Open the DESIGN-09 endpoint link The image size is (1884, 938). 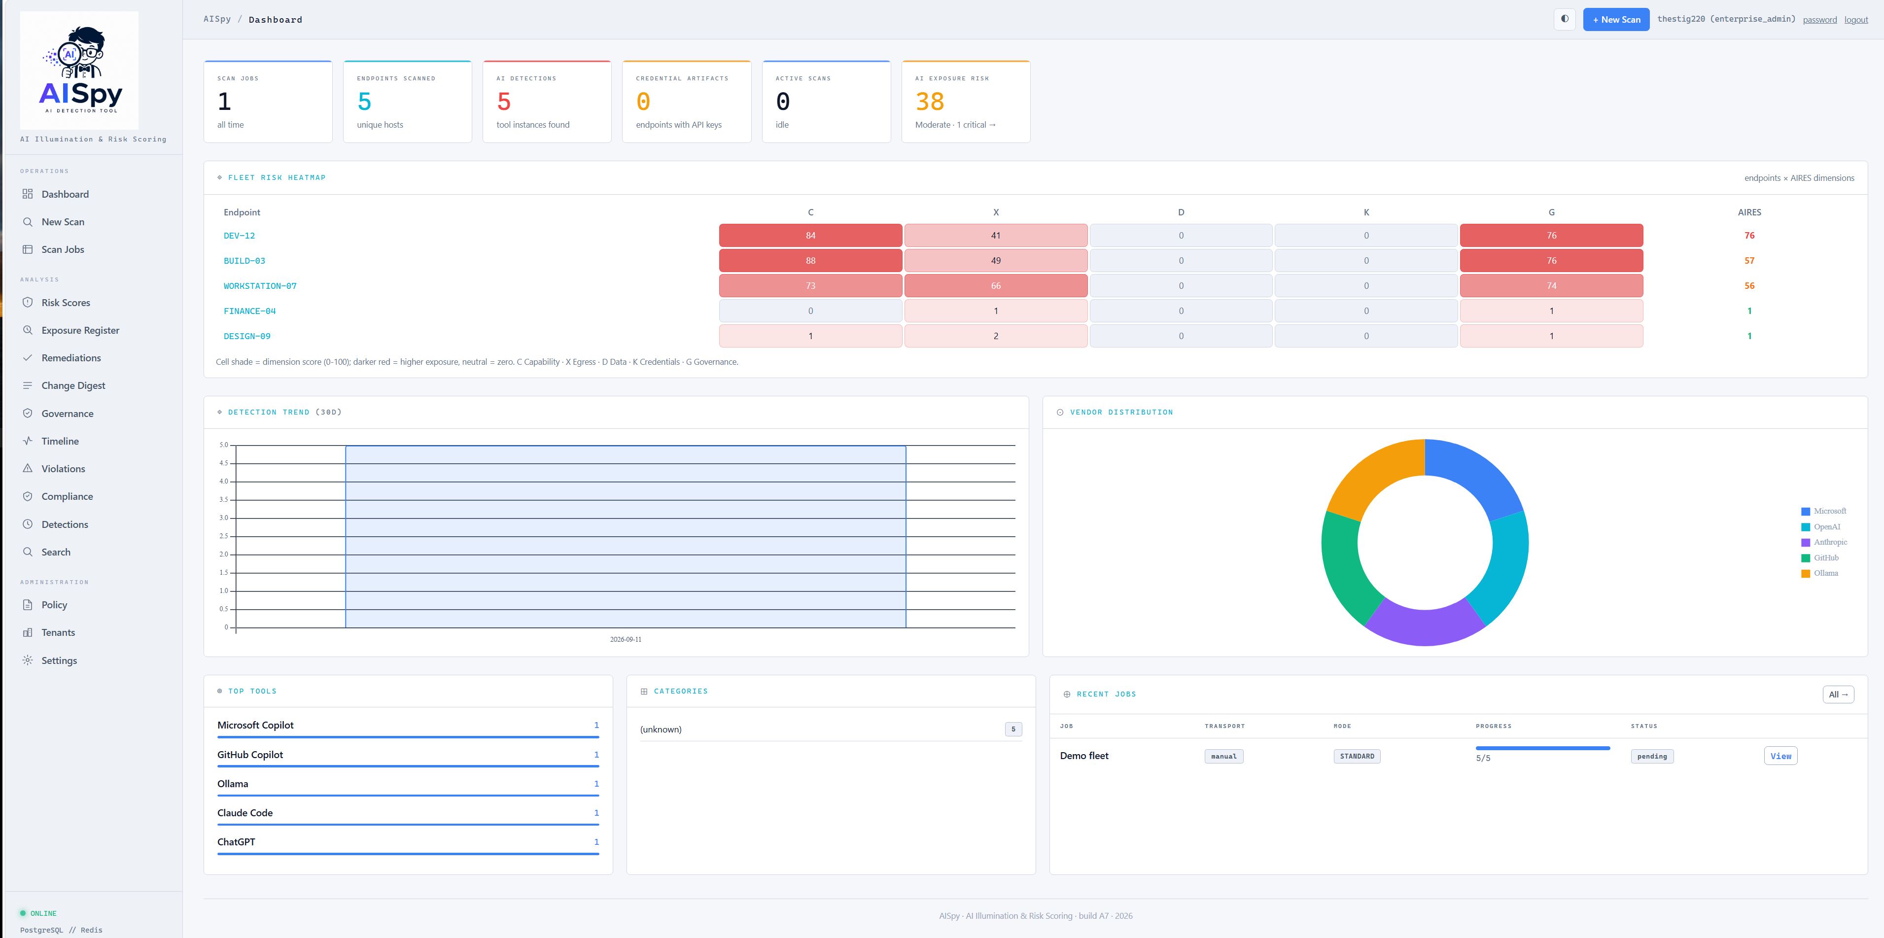[x=247, y=336]
